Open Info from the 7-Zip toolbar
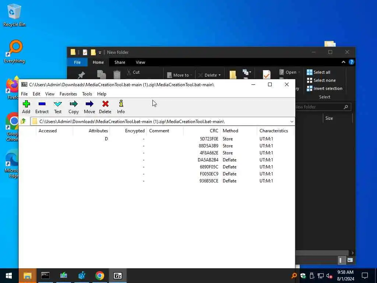The width and height of the screenshot is (377, 283). (x=121, y=107)
